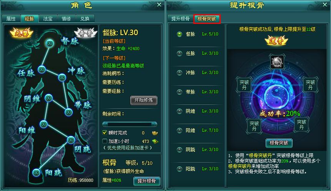This screenshot has width=331, height=191.
Task: Click the 督脉 meridian node on silhouette
Action: coord(50,44)
